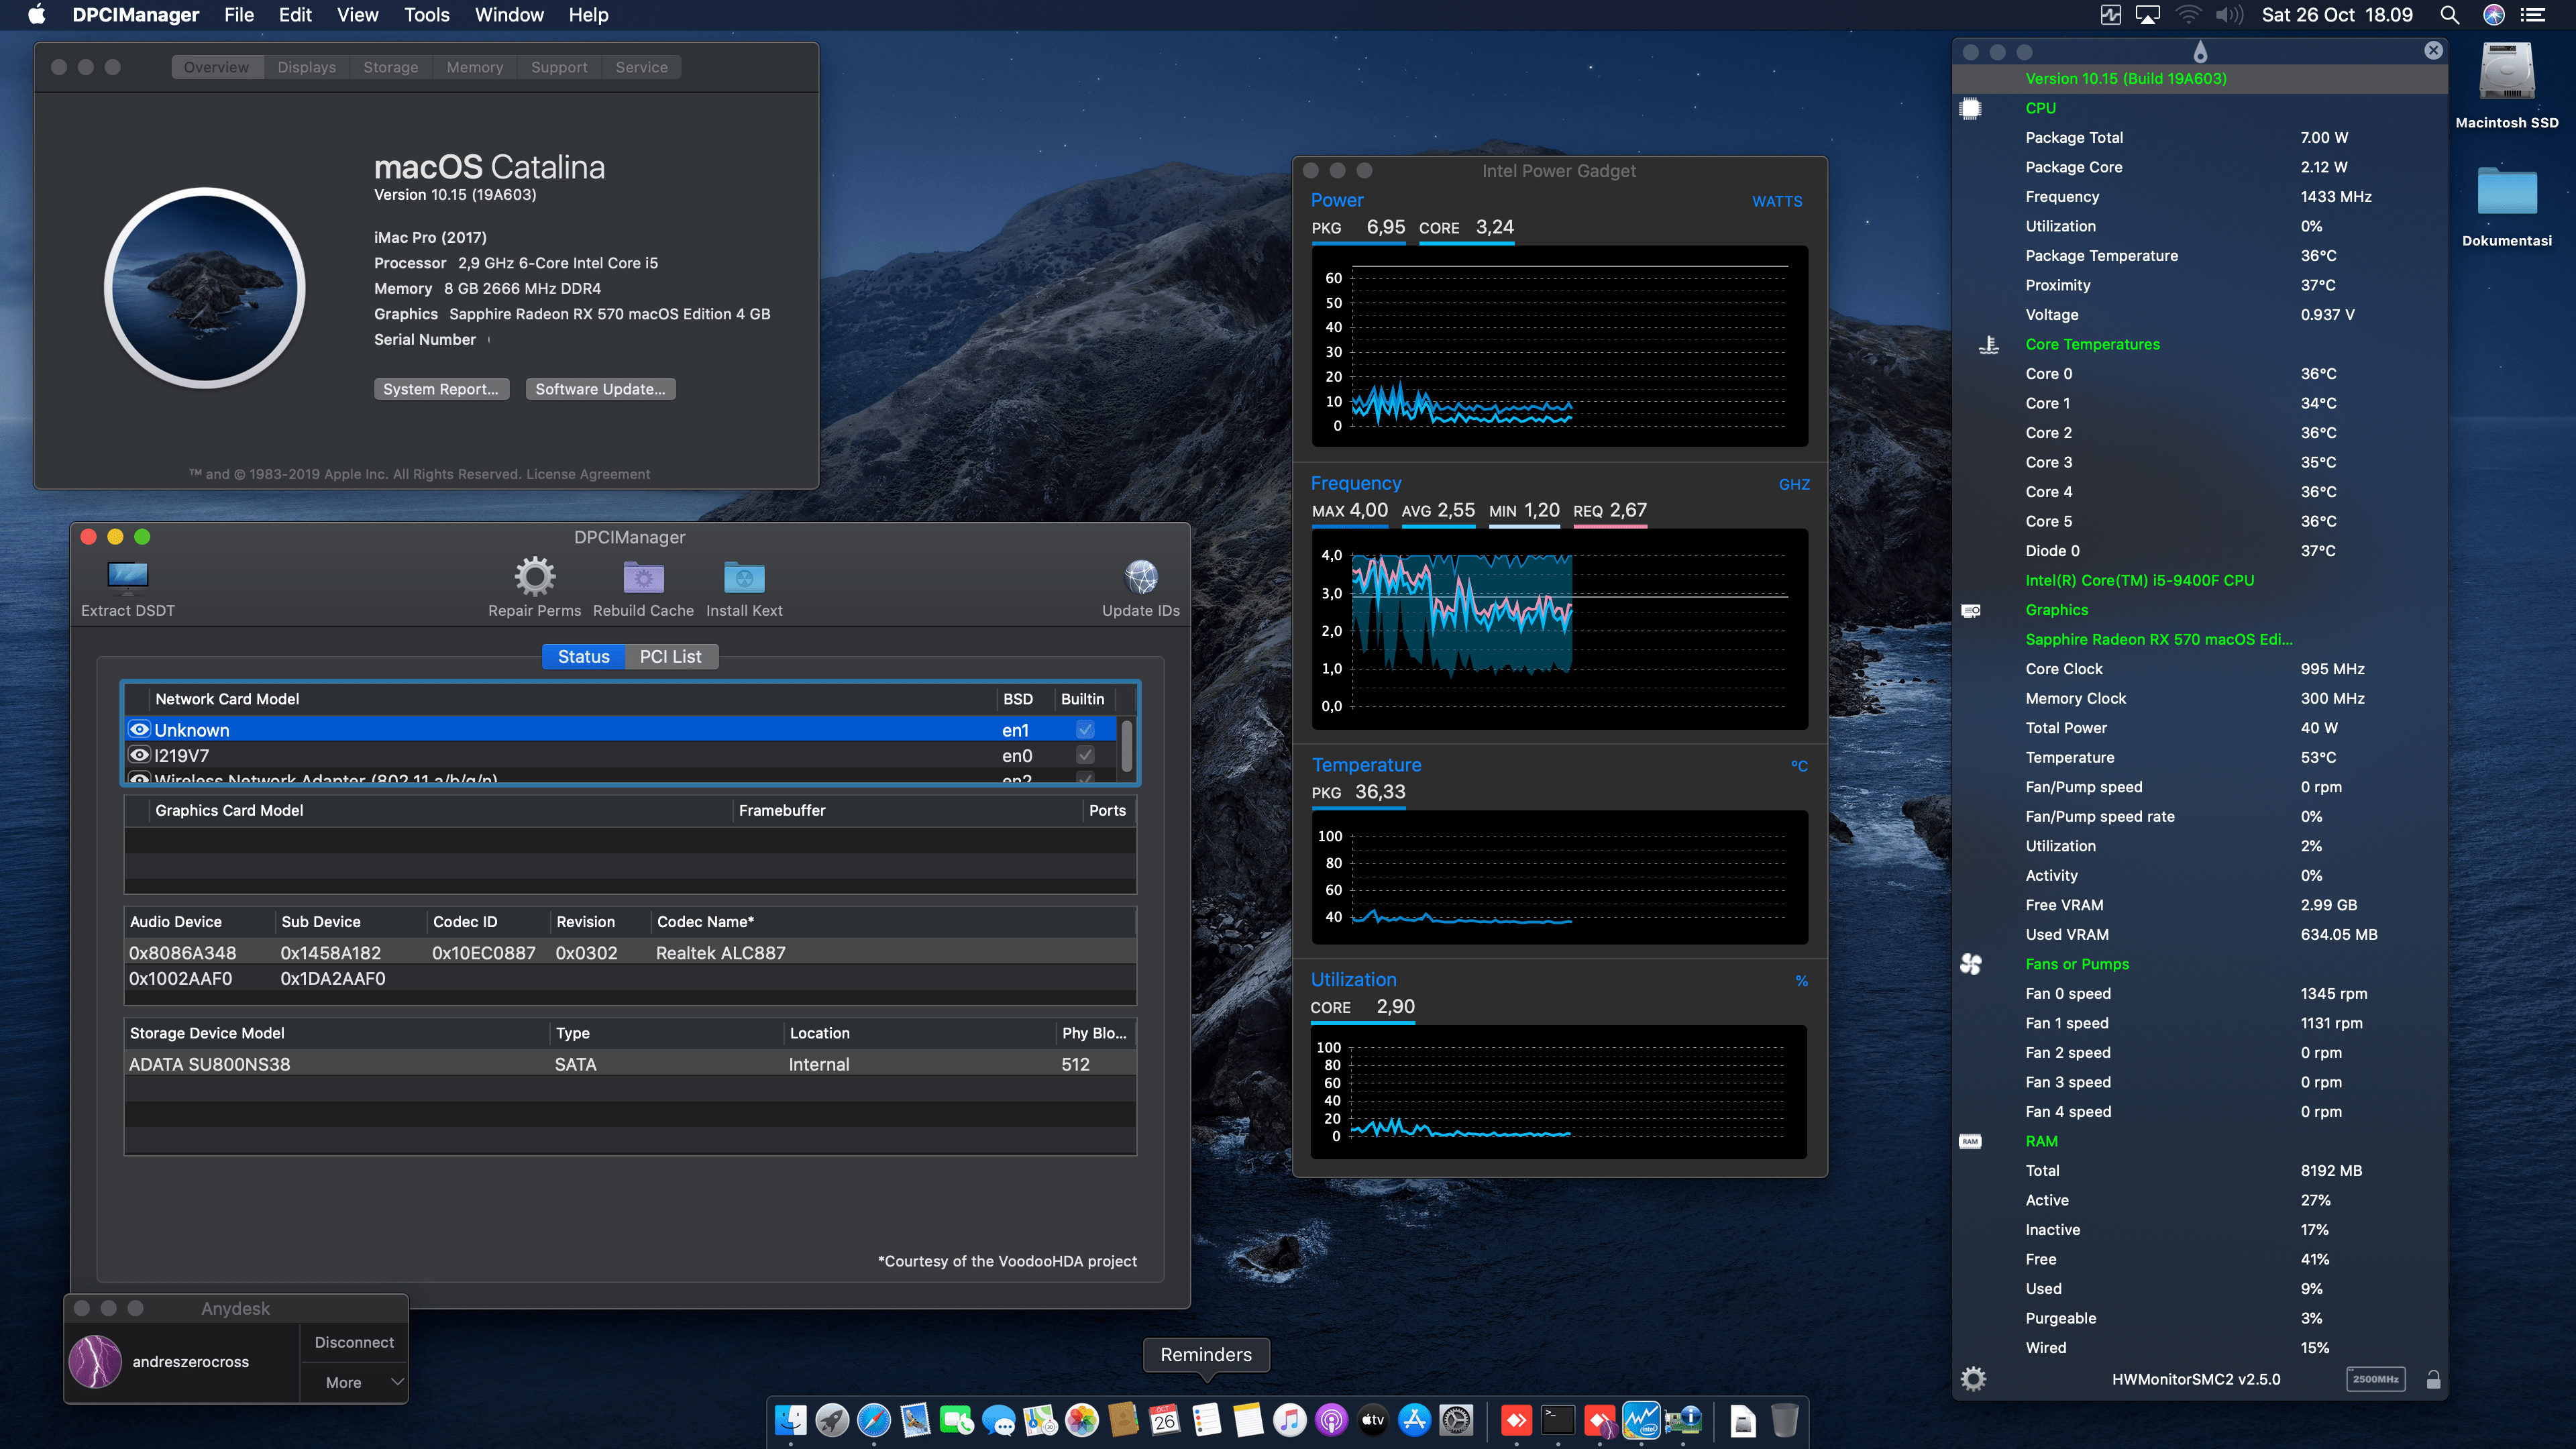Run Repair Perms in DPCIManager

pyautogui.click(x=535, y=577)
